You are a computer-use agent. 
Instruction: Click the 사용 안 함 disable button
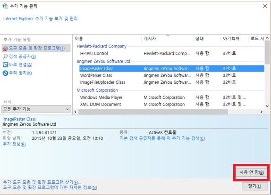pyautogui.click(x=252, y=172)
